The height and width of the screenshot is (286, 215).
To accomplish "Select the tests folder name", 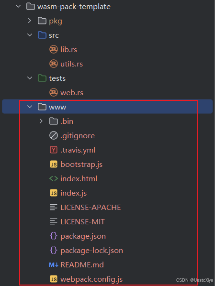I will (x=57, y=78).
